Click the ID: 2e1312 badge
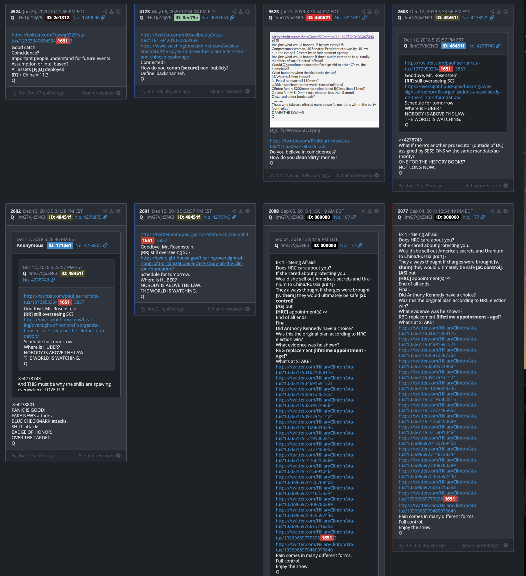 pyautogui.click(x=58, y=18)
